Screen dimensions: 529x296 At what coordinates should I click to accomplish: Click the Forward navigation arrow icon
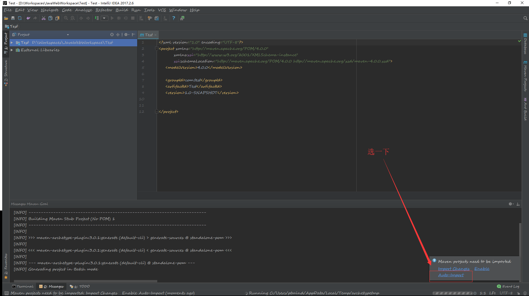[x=88, y=18]
